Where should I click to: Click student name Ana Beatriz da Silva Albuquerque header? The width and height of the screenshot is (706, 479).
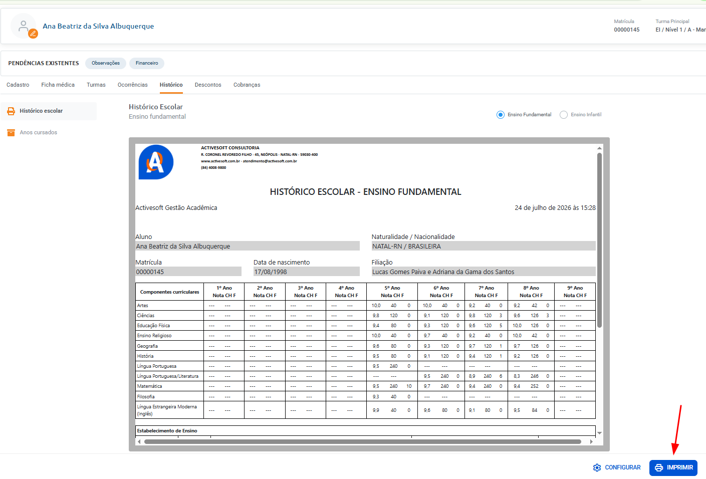98,26
